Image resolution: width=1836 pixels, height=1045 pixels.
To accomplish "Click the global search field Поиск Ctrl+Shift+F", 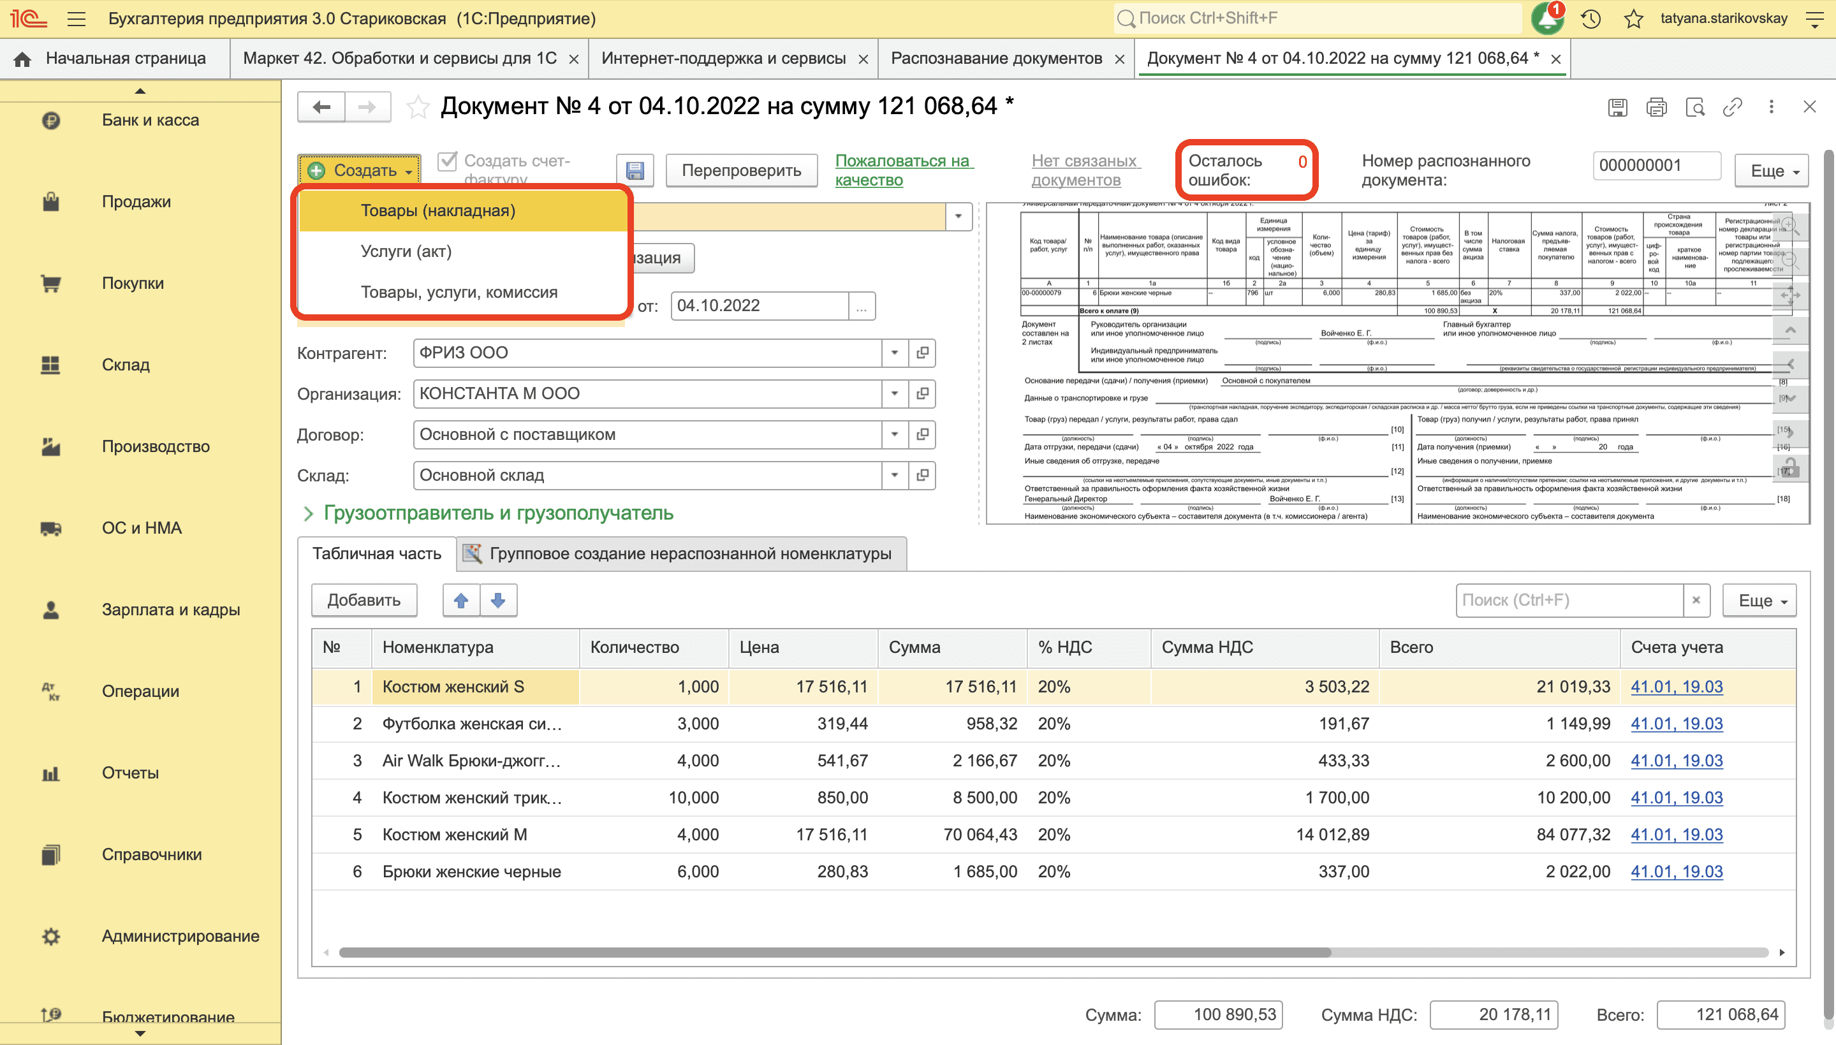I will [x=1316, y=18].
